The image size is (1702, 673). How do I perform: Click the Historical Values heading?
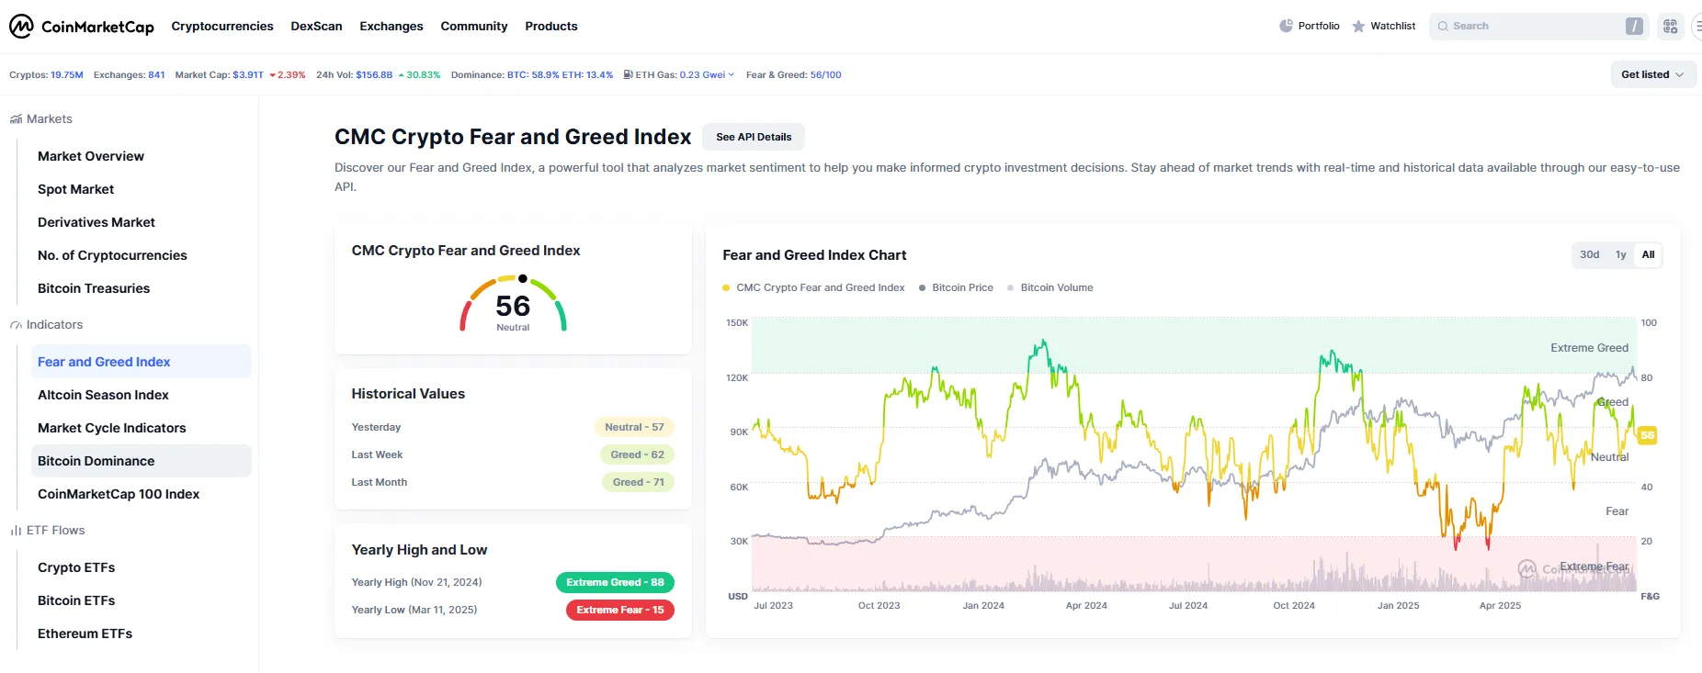[408, 394]
